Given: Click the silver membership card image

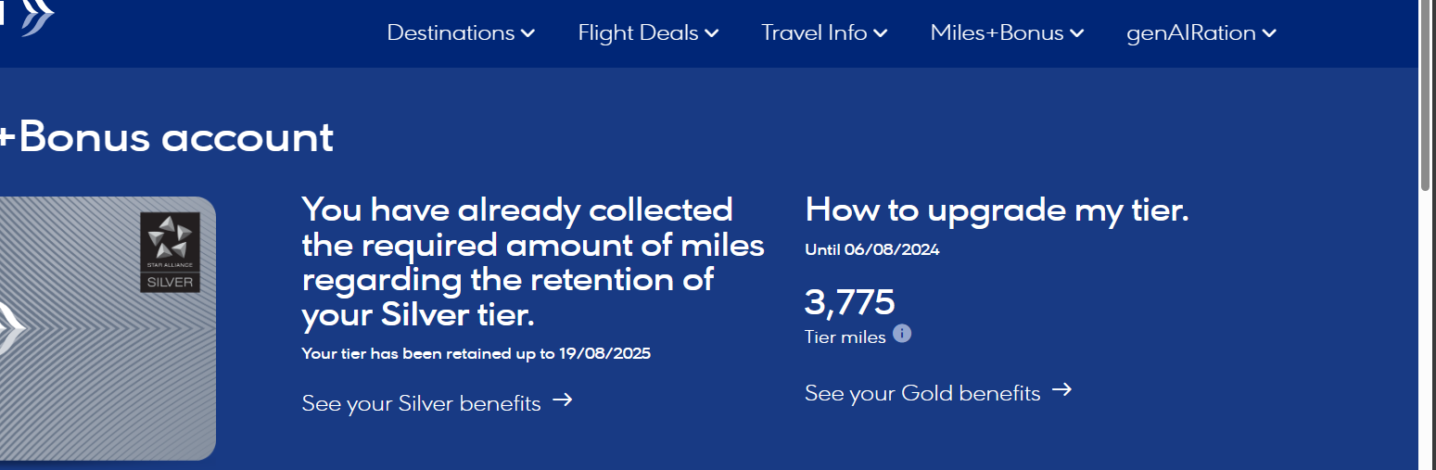Looking at the screenshot, I should click(x=83, y=371).
